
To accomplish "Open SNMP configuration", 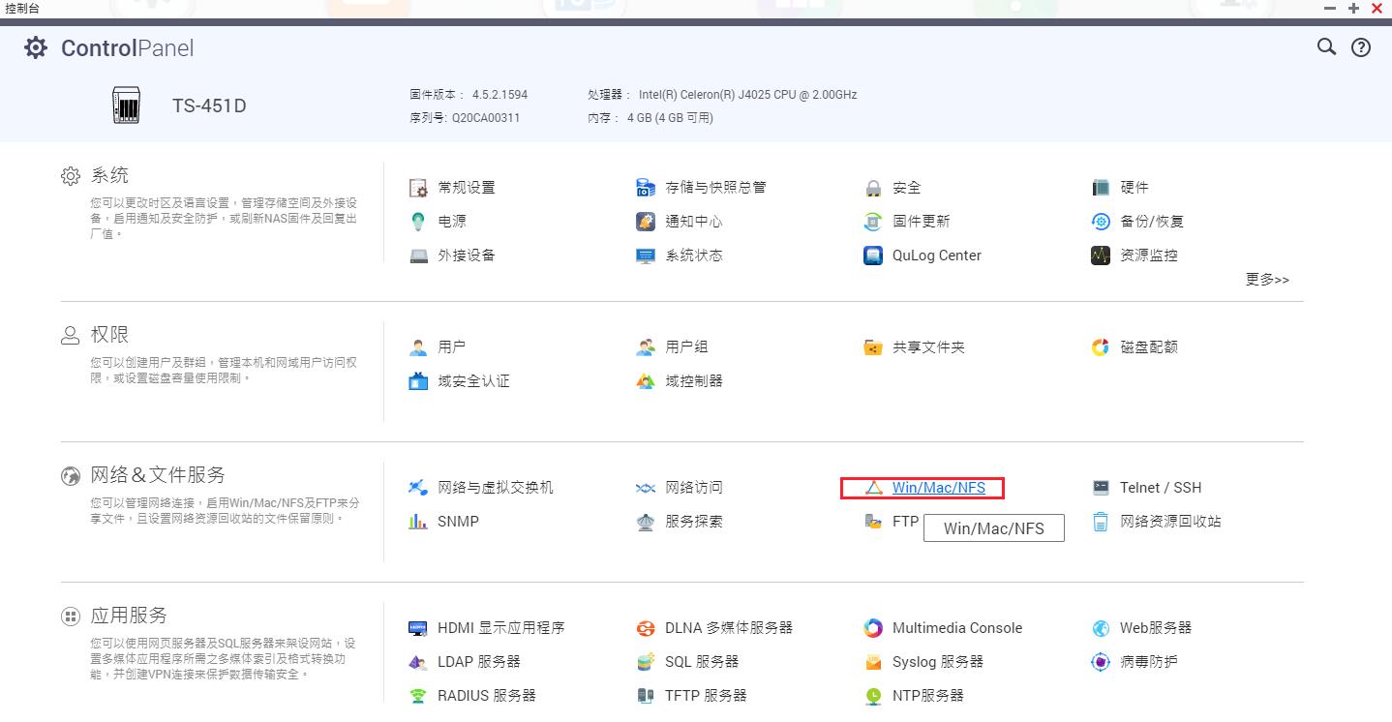I will [x=455, y=521].
